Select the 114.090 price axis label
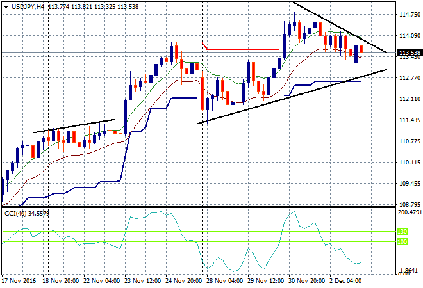 [410, 36]
